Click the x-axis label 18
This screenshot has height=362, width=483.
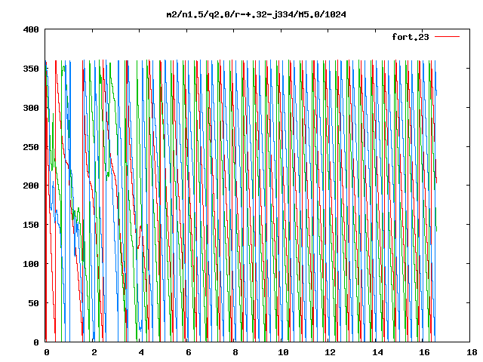(x=472, y=352)
